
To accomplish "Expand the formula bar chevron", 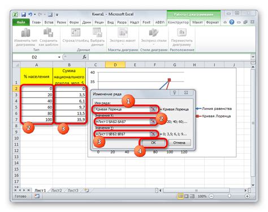I will tap(253, 57).
